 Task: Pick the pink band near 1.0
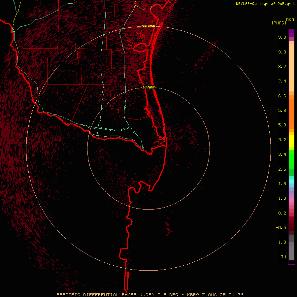(291, 200)
